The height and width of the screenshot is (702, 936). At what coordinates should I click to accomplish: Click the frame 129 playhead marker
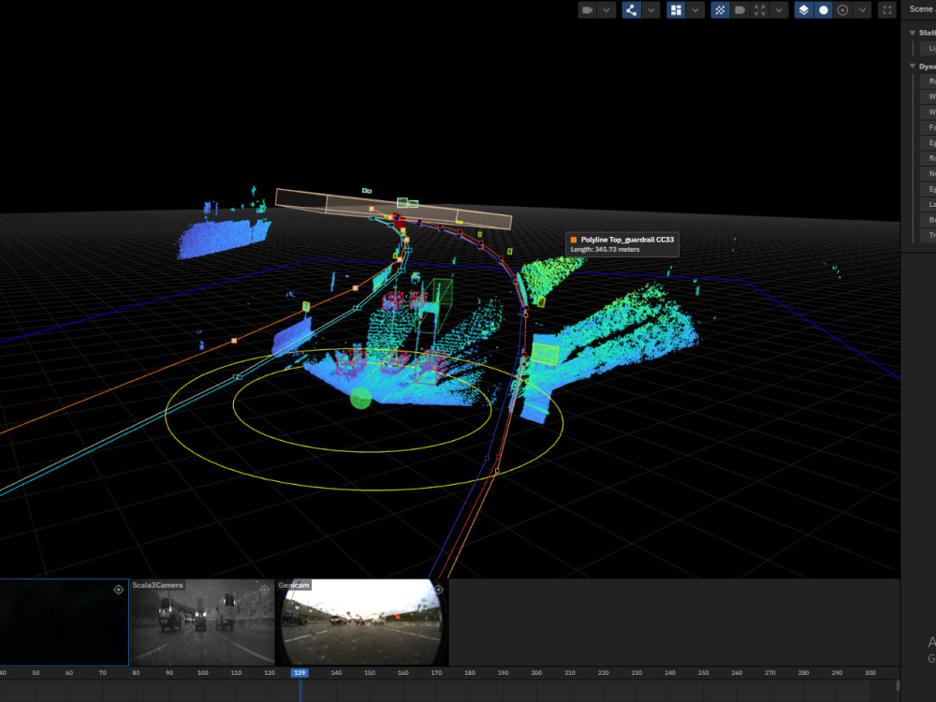click(x=300, y=673)
